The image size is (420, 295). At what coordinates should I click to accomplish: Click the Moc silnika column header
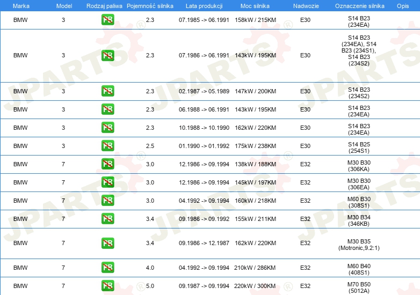pyautogui.click(x=255, y=5)
